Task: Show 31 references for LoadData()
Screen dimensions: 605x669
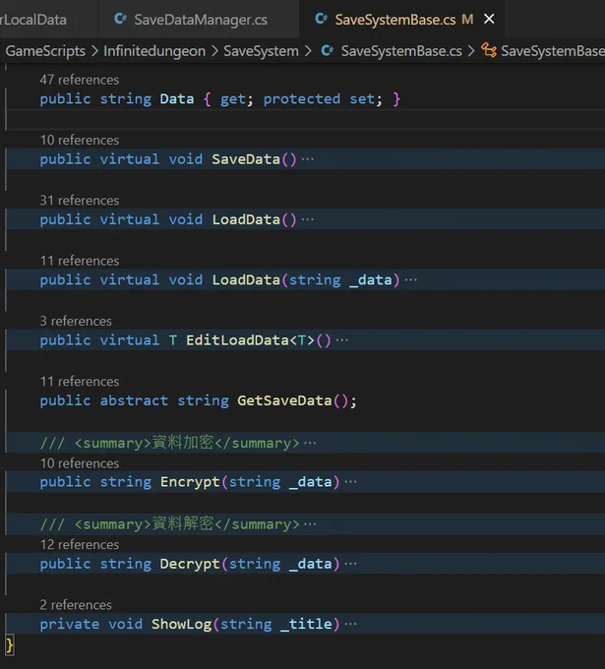Action: [x=80, y=201]
